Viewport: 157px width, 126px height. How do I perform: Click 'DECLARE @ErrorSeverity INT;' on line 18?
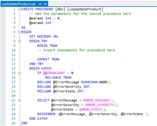tap(64, 87)
